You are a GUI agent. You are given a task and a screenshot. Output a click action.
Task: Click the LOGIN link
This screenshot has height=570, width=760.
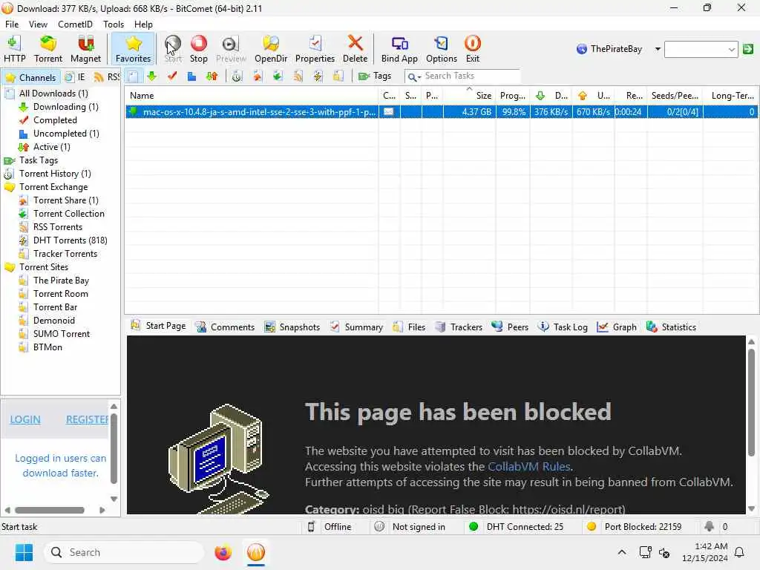pyautogui.click(x=25, y=420)
